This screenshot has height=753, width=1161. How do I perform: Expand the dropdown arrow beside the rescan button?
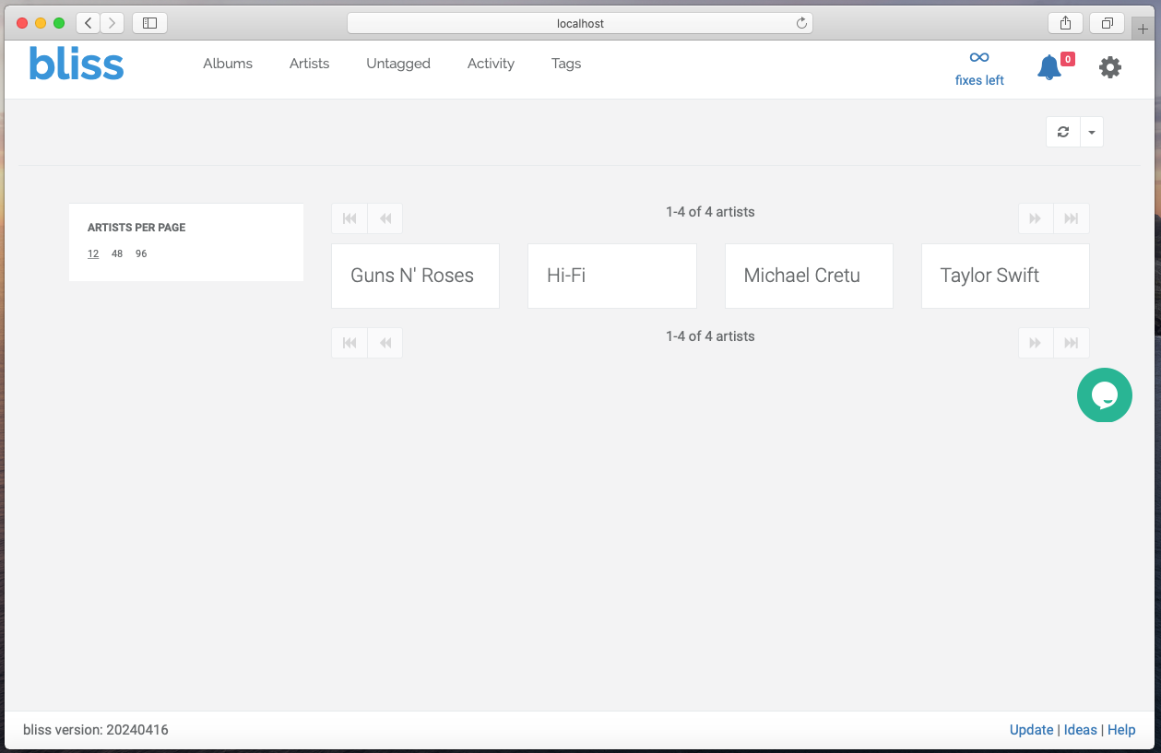tap(1092, 132)
